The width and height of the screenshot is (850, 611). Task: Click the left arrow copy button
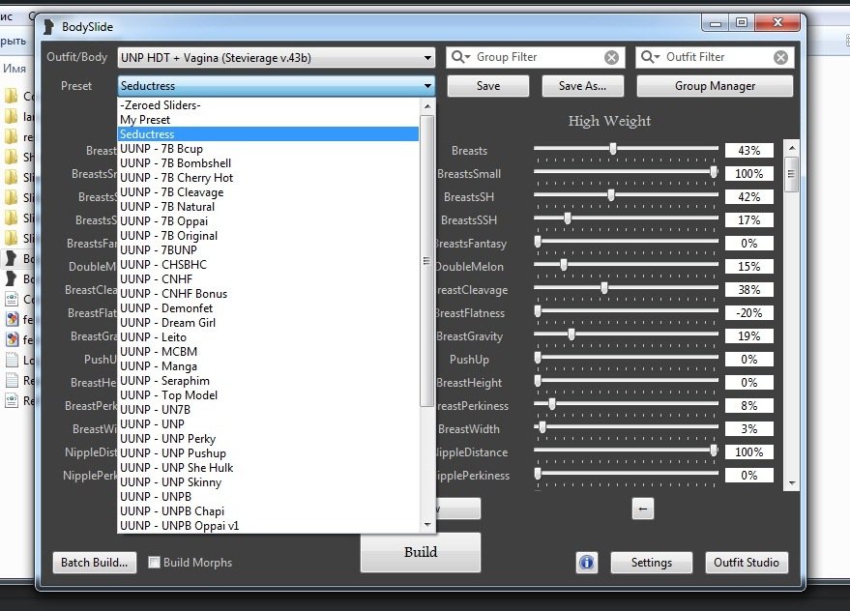(643, 509)
